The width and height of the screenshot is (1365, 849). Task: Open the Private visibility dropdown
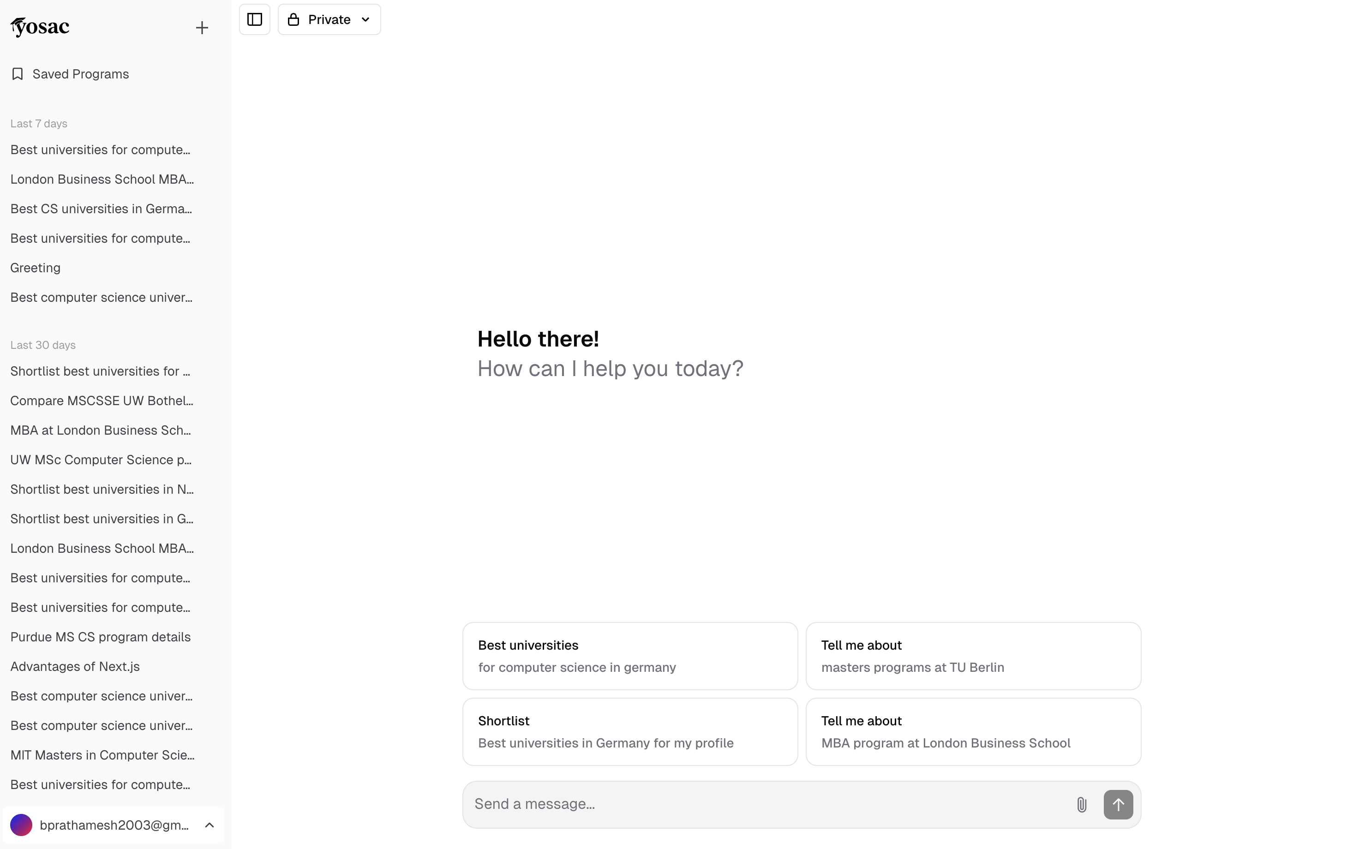tap(329, 20)
